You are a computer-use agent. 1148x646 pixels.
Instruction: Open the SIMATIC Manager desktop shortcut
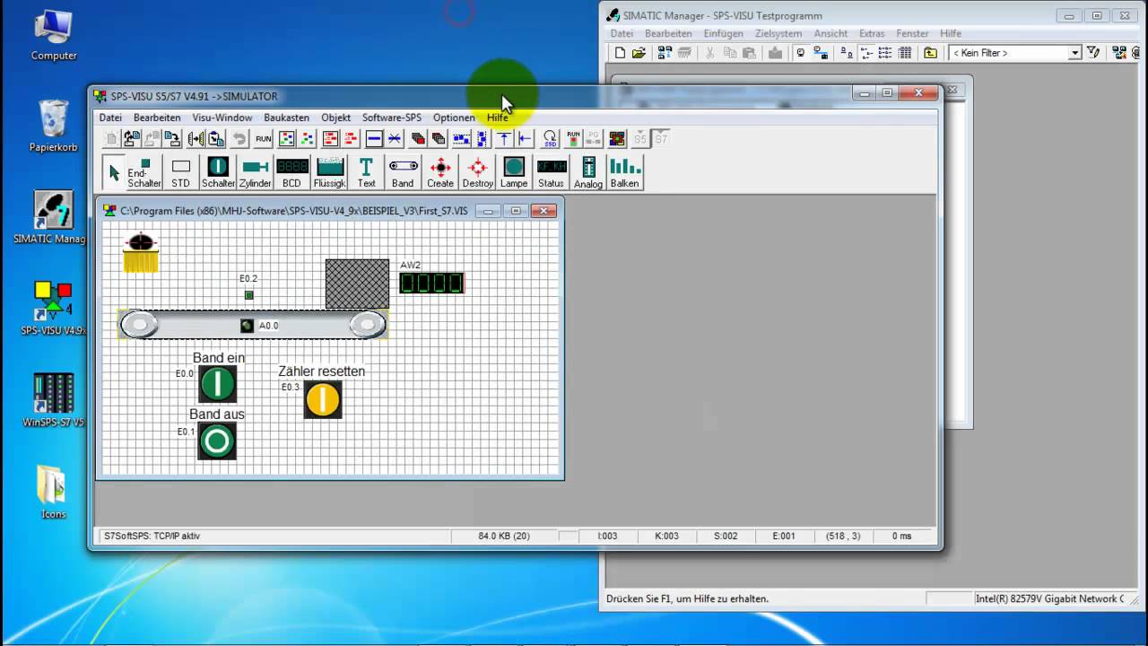point(54,218)
